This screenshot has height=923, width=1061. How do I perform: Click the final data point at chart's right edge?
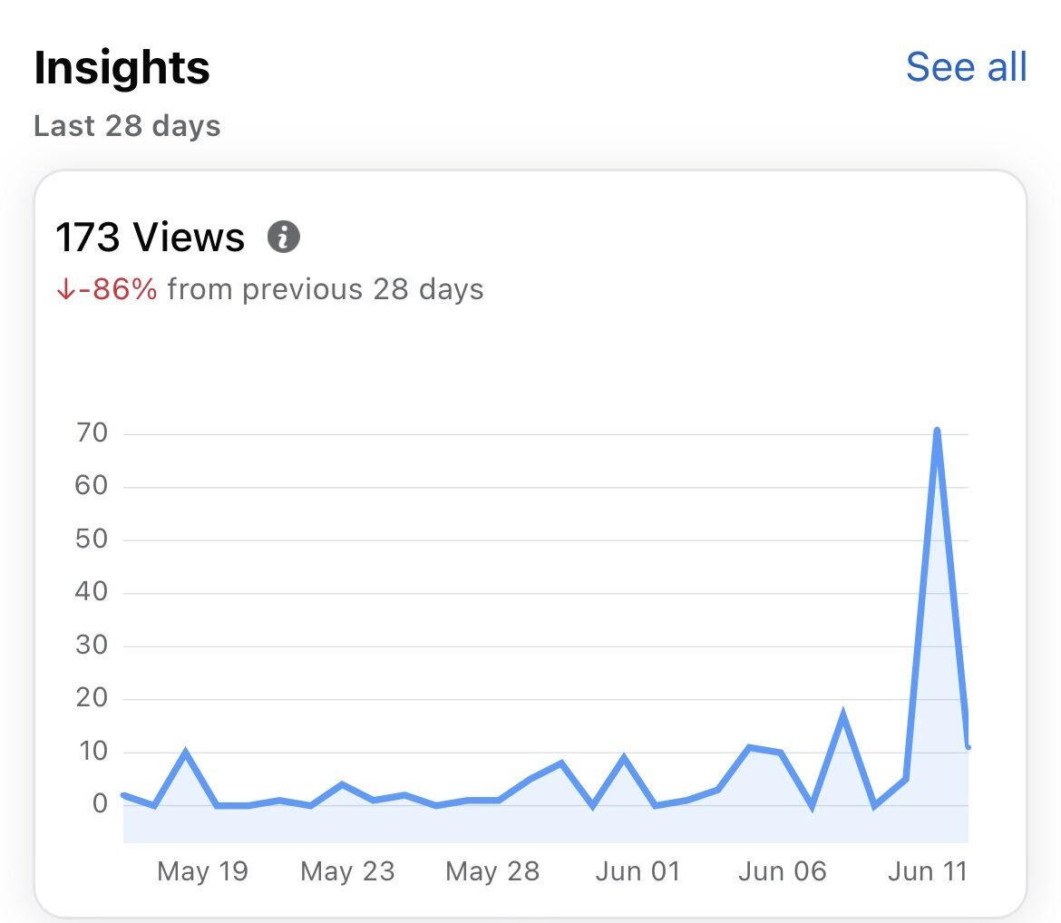pos(968,747)
